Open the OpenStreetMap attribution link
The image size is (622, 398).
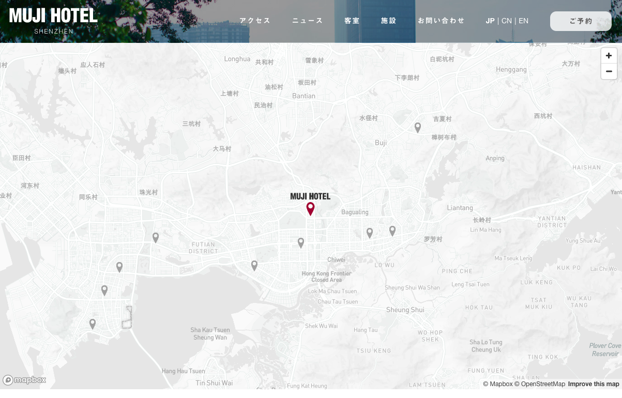[x=542, y=384]
